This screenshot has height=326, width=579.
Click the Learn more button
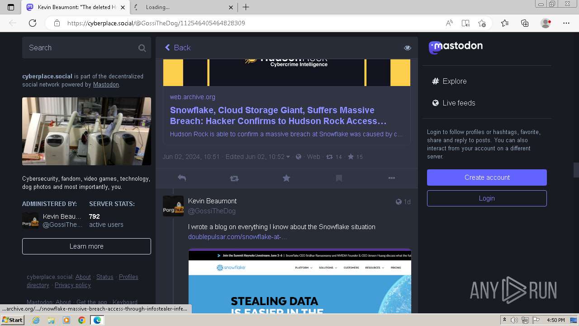(x=86, y=246)
